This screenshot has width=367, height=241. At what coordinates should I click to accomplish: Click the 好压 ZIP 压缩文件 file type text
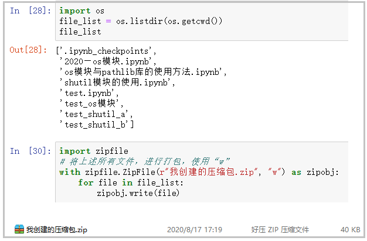pos(280,230)
